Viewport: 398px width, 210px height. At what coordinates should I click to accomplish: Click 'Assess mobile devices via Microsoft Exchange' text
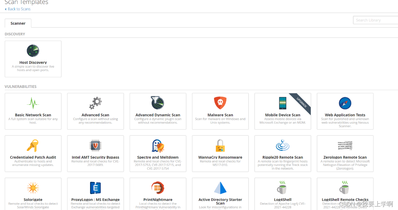(283, 121)
